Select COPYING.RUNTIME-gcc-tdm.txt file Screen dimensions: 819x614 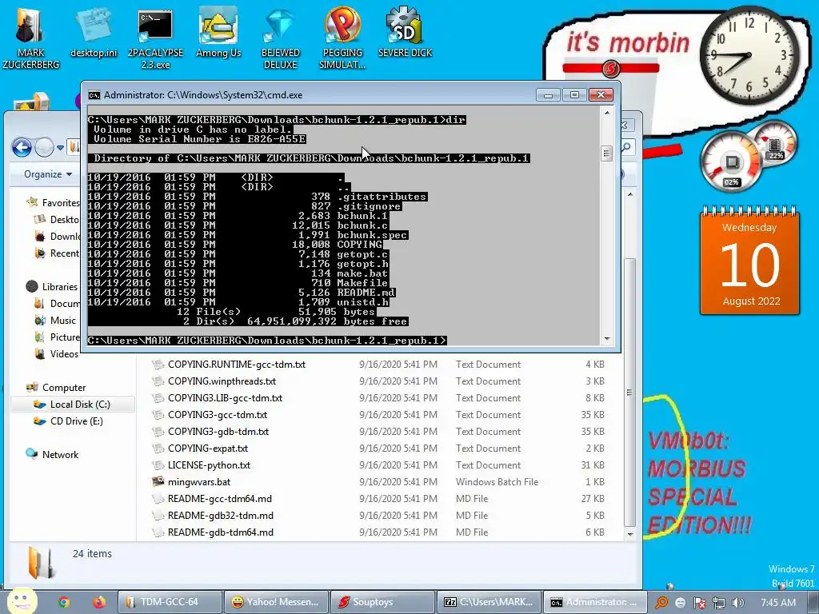(x=237, y=365)
